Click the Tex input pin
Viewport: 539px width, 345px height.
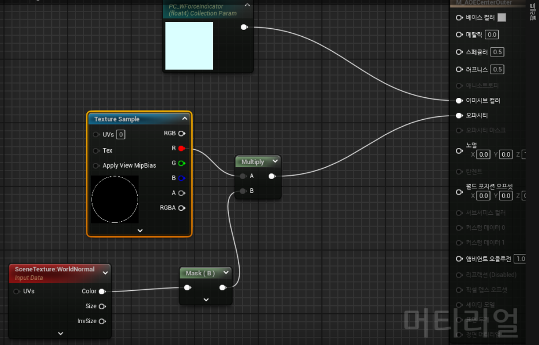tap(96, 150)
